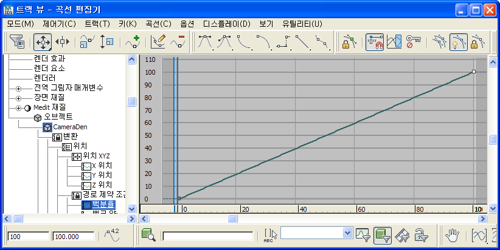Open the 보기 menu
500x250 pixels.
pos(266,24)
